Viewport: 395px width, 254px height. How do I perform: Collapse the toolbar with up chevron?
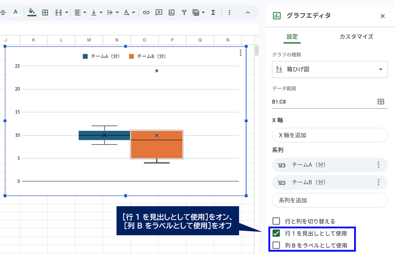(x=248, y=12)
